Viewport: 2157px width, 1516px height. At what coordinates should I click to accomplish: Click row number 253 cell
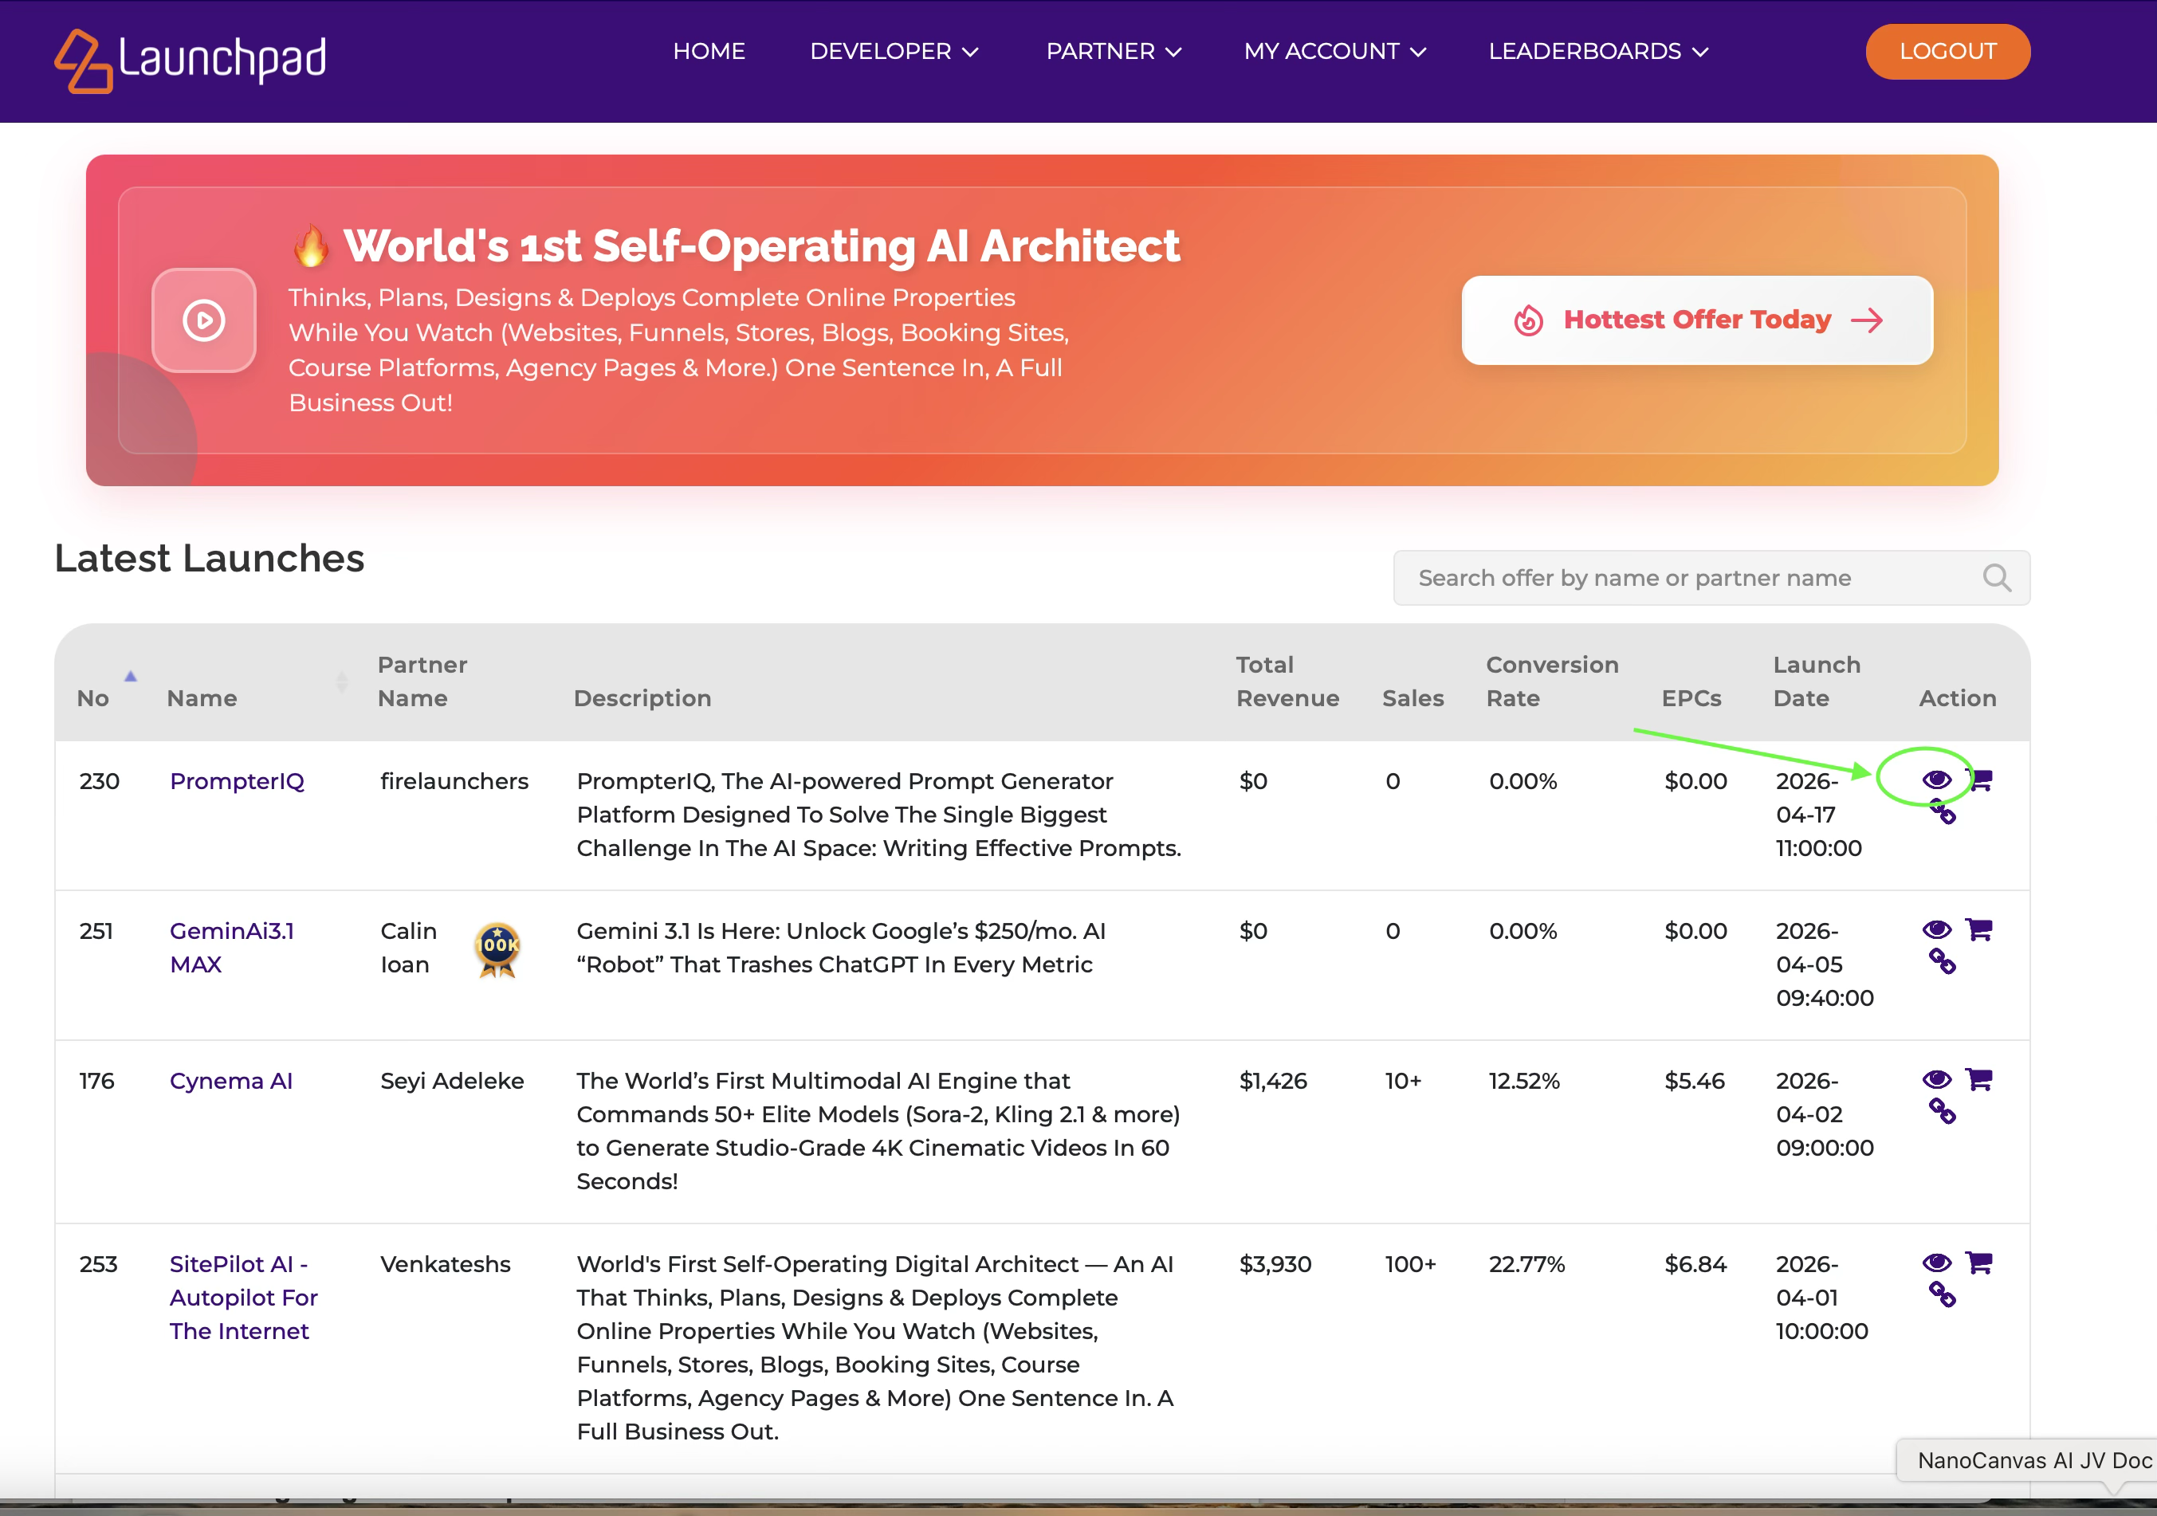pyautogui.click(x=99, y=1264)
